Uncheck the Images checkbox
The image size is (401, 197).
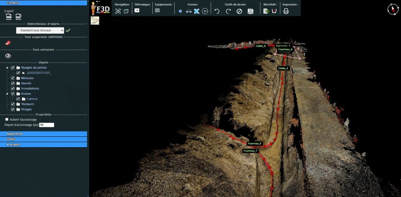point(13,109)
